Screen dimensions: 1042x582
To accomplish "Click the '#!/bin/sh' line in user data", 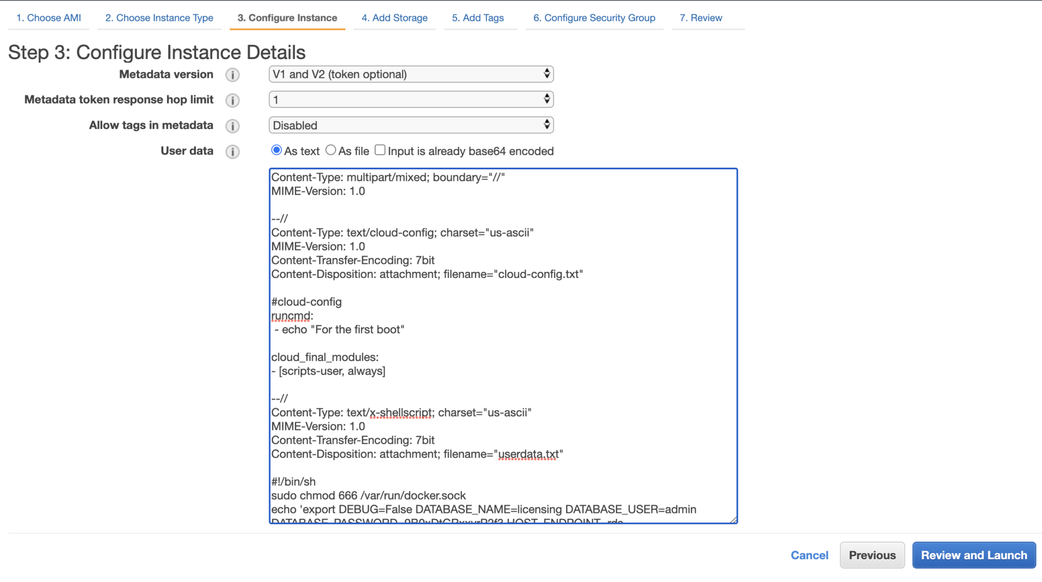I will tap(293, 481).
